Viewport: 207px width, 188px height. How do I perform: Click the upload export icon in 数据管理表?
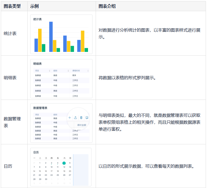pyautogui.click(x=75, y=118)
